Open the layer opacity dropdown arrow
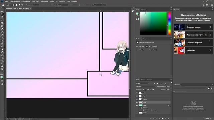The height and width of the screenshot is (120, 214). coord(171,87)
